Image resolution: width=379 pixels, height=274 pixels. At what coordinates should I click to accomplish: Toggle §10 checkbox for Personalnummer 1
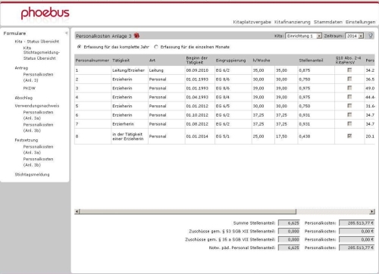click(x=349, y=70)
